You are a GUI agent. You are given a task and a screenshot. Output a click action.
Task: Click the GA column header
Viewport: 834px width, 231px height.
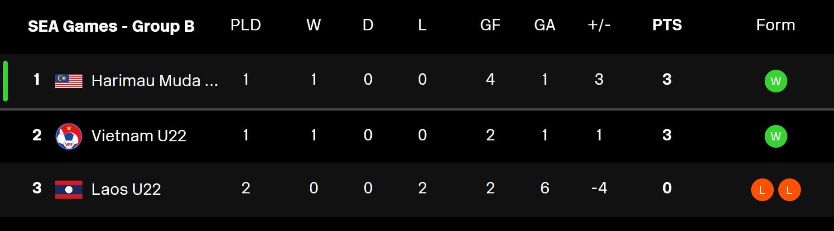tap(545, 25)
